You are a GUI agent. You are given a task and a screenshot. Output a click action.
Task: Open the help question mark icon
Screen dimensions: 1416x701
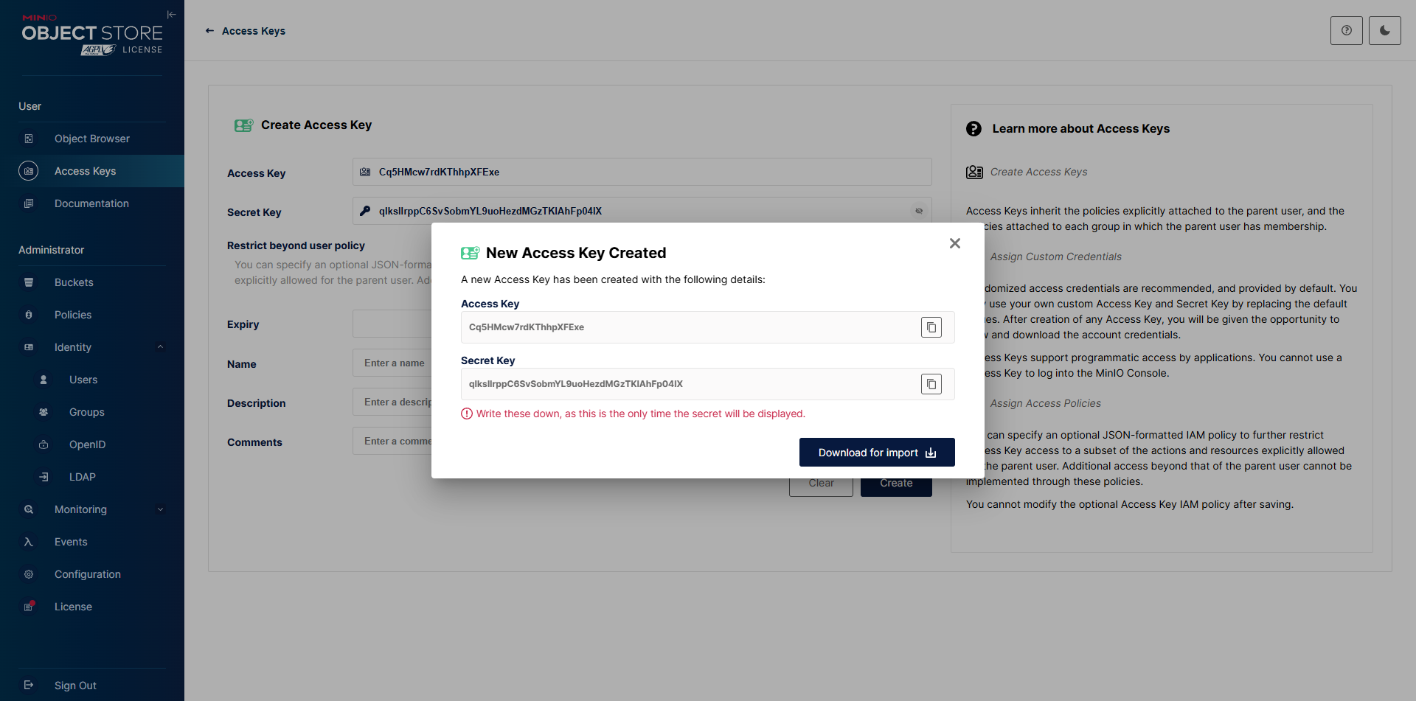click(1346, 31)
